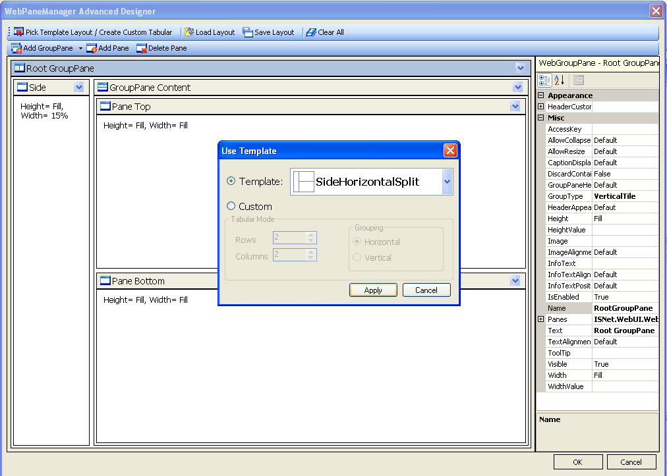
Task: Open the SideHorizontalSplit template dropdown
Action: coord(447,182)
